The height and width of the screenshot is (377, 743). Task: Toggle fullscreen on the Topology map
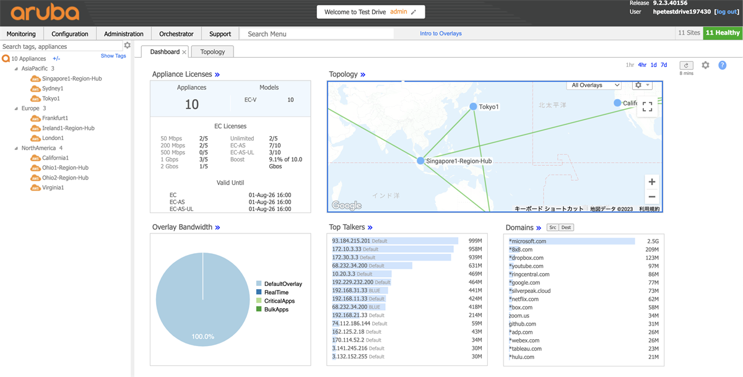tap(647, 106)
